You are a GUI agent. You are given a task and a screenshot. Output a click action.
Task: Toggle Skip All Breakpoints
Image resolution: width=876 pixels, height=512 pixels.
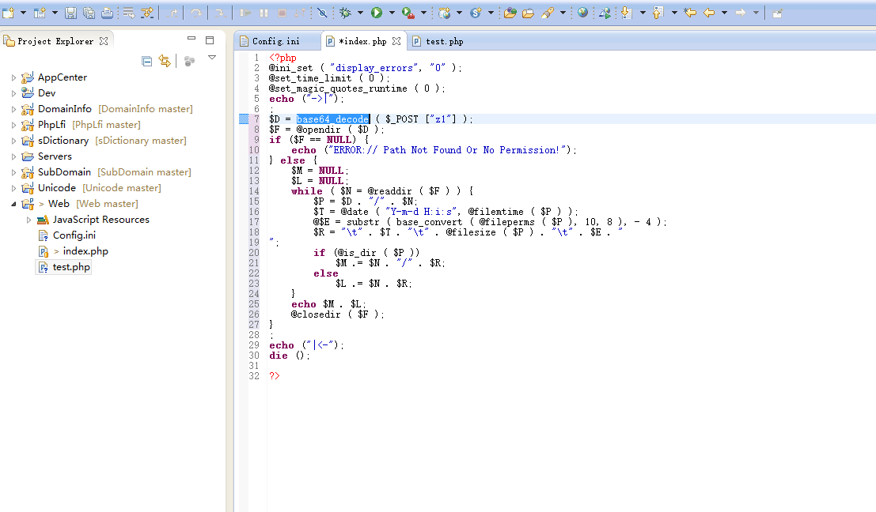coord(322,13)
